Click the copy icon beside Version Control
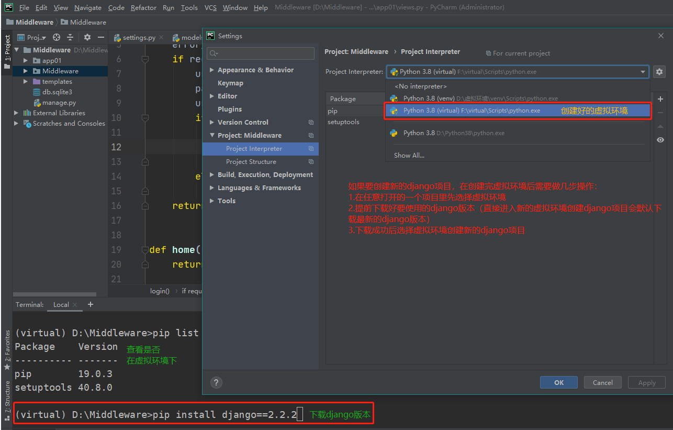Screen dimensions: 673x430 311,123
